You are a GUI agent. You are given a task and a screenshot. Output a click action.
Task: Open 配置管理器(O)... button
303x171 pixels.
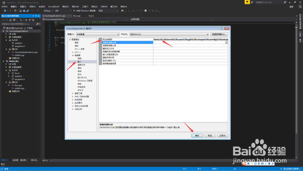point(219,34)
